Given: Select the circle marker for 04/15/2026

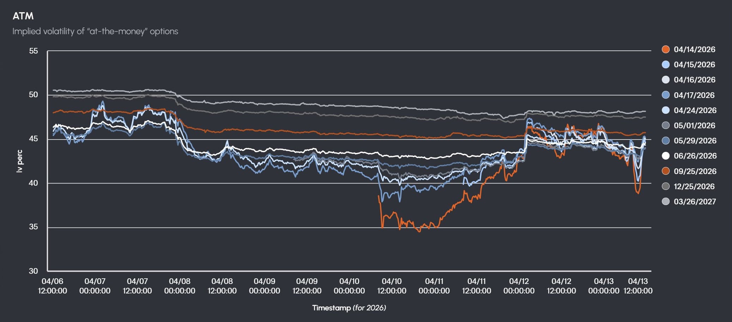Looking at the screenshot, I should [x=666, y=64].
